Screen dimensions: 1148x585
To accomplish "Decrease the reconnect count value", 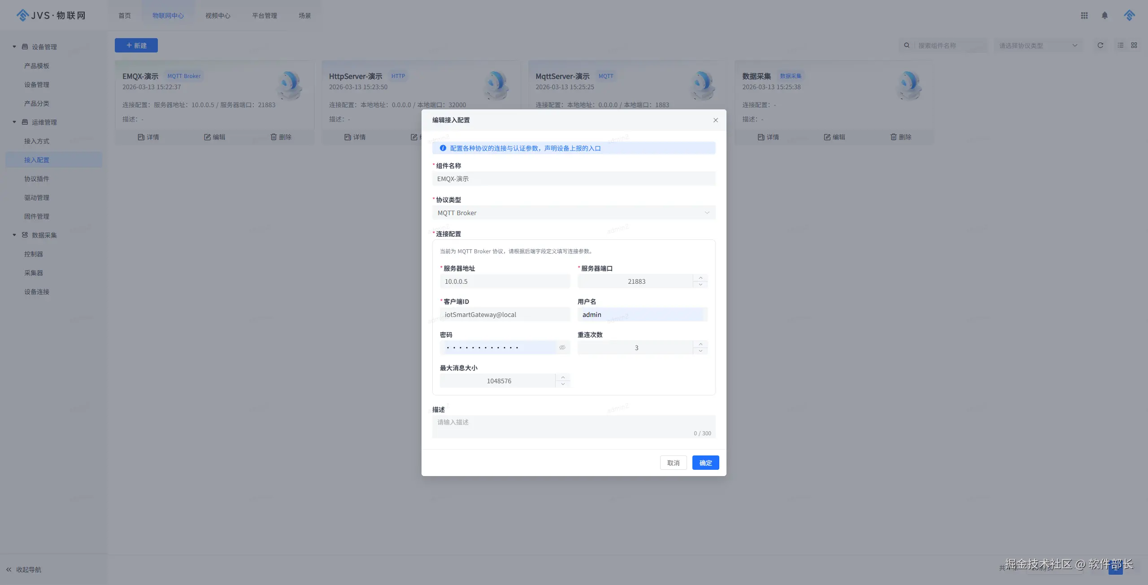I will pos(700,351).
